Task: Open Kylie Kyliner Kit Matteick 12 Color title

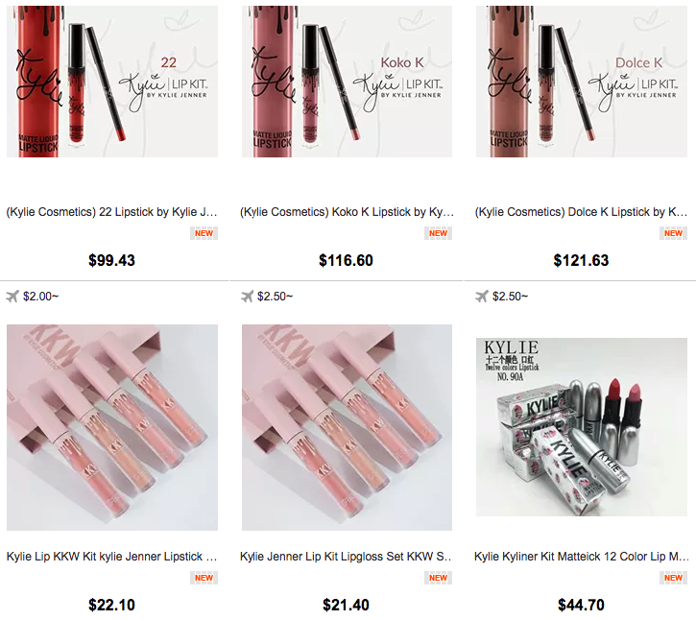Action: (x=582, y=557)
